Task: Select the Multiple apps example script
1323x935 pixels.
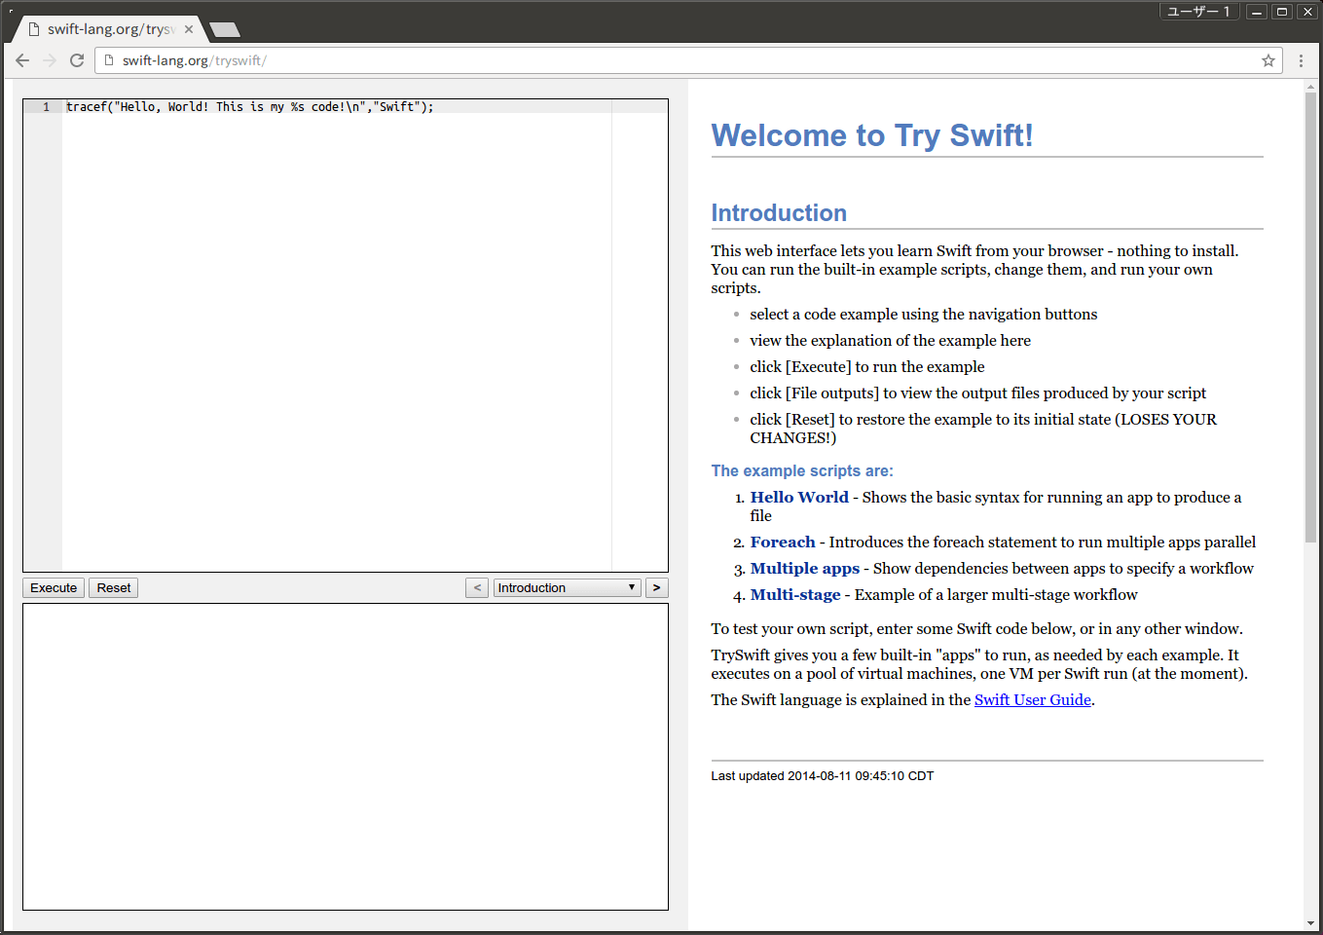Action: [805, 569]
